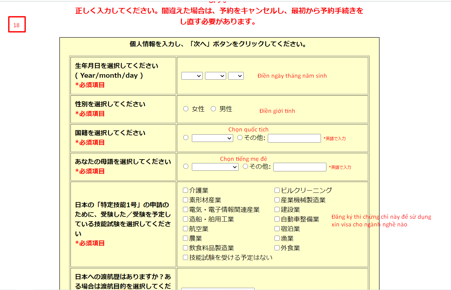
Task: Tick the 宿泊業 checkbox
Action: coord(277,229)
